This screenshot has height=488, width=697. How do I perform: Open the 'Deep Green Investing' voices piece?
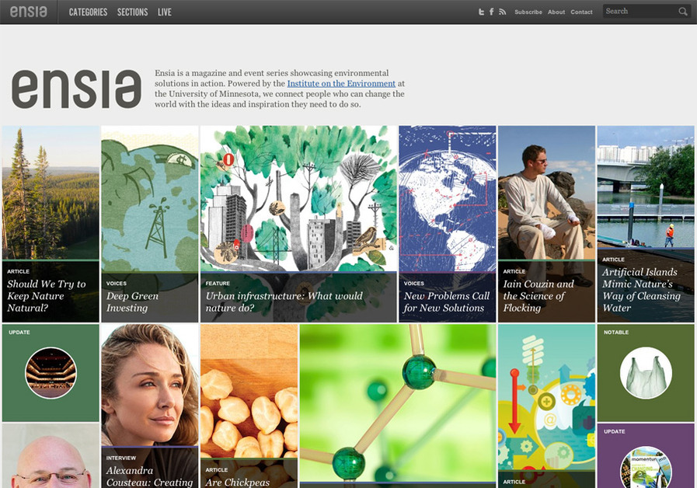coord(132,302)
